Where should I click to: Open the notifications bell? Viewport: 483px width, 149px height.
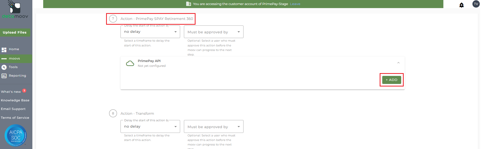click(462, 5)
